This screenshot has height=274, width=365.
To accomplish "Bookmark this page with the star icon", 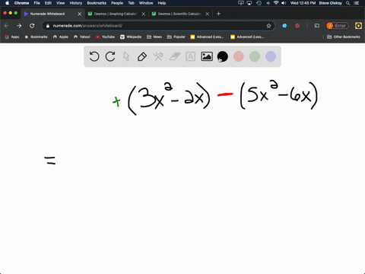I will [x=268, y=26].
